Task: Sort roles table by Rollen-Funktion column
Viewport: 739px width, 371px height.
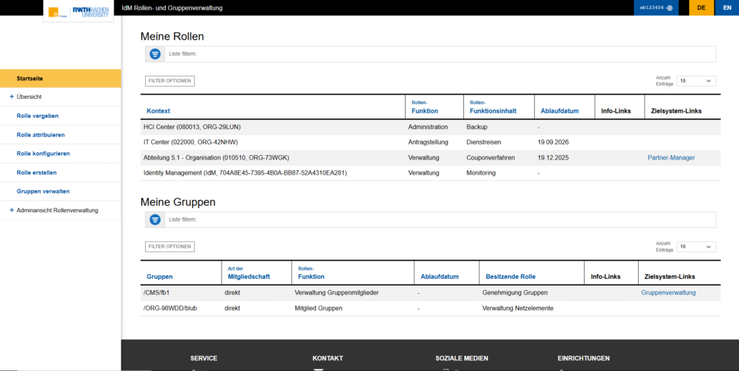Action: tap(424, 108)
